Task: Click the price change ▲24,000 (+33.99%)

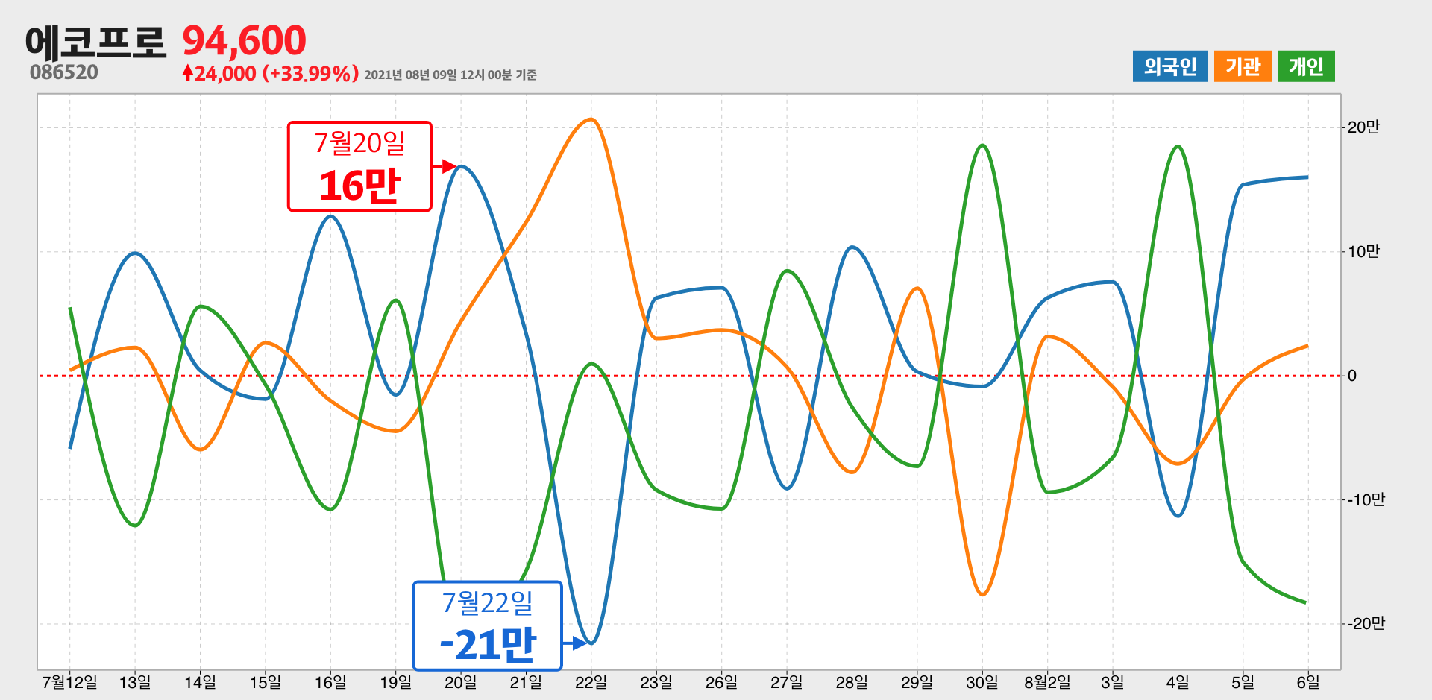Action: tap(271, 73)
